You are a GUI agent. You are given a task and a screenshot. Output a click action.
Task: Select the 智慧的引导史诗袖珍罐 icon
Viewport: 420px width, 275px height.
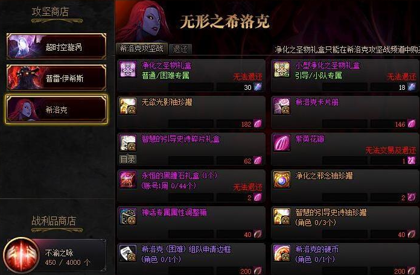tap(282, 217)
